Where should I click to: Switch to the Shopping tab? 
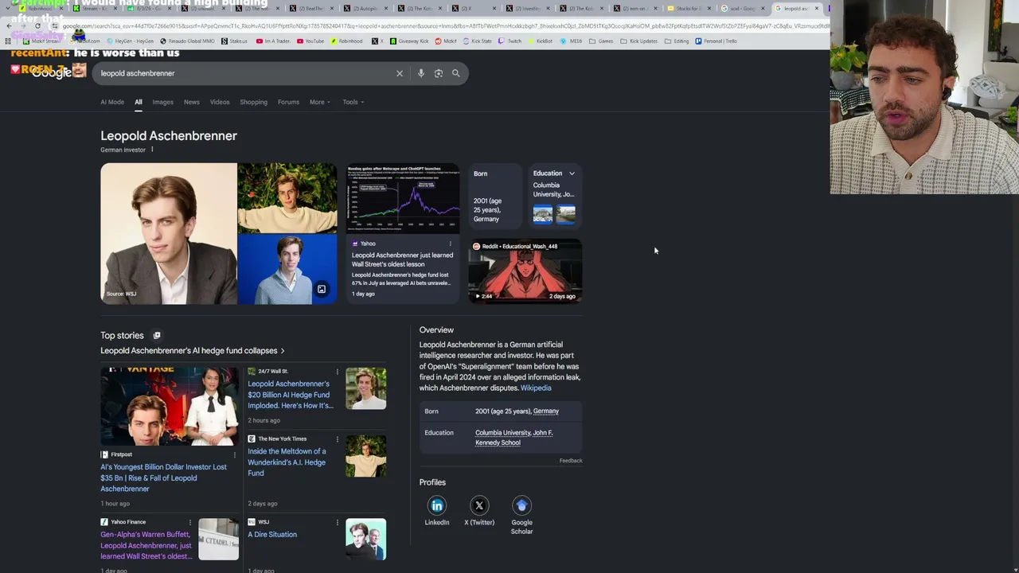[254, 102]
